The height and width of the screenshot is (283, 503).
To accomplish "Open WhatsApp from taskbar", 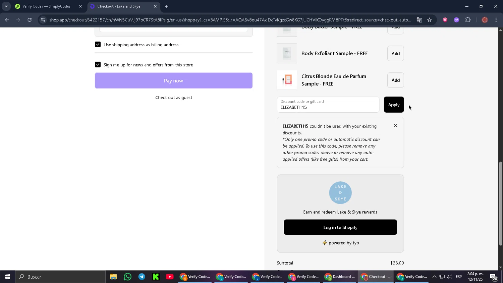I will pyautogui.click(x=127, y=277).
